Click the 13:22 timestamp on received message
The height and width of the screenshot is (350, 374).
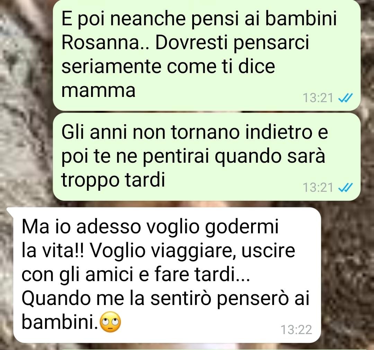296,330
